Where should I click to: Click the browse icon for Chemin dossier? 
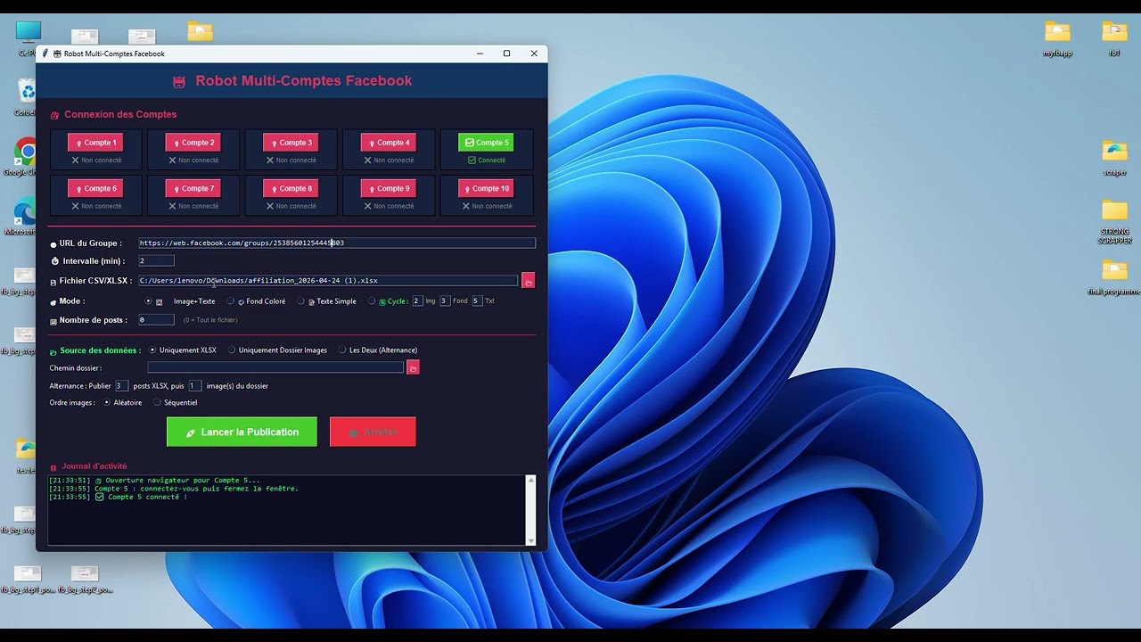pyautogui.click(x=413, y=367)
